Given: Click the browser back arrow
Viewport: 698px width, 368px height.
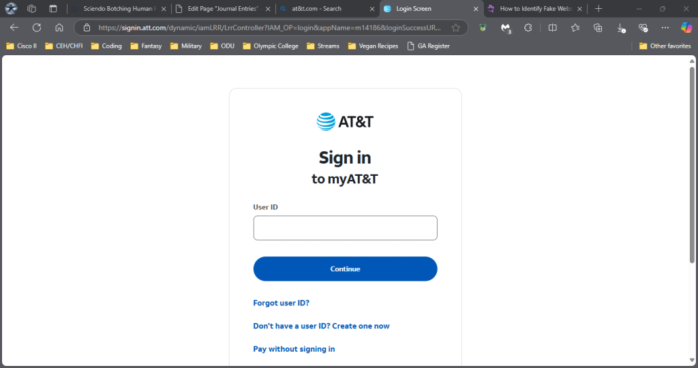Looking at the screenshot, I should [14, 27].
